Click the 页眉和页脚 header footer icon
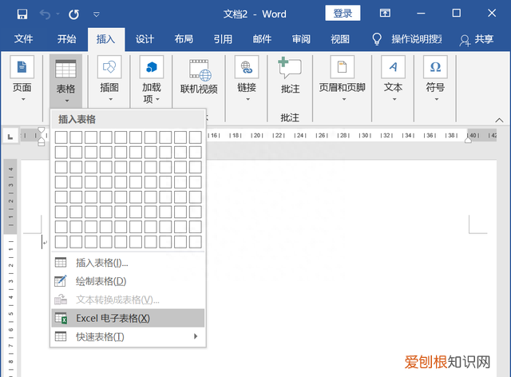 (x=343, y=67)
